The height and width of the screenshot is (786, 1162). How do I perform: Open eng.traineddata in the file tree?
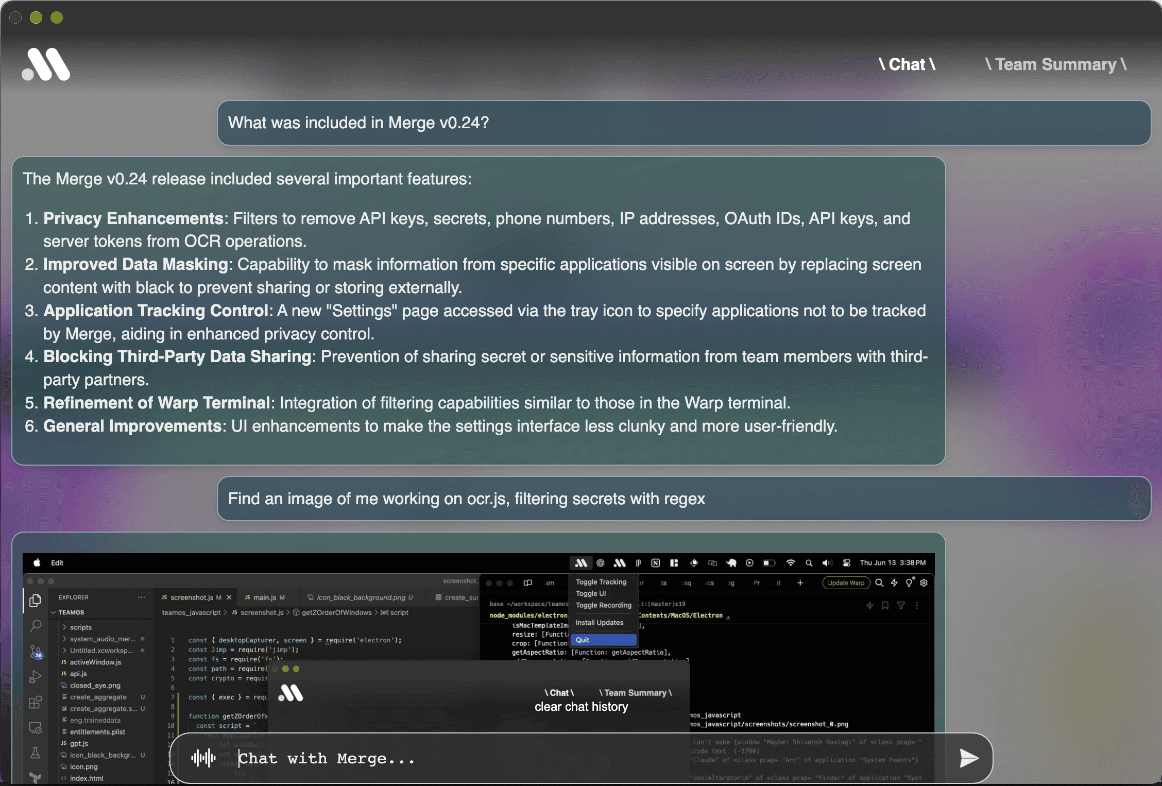95,721
